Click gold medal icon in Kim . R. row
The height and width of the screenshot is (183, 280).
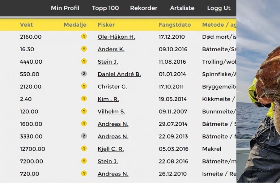tap(84, 99)
